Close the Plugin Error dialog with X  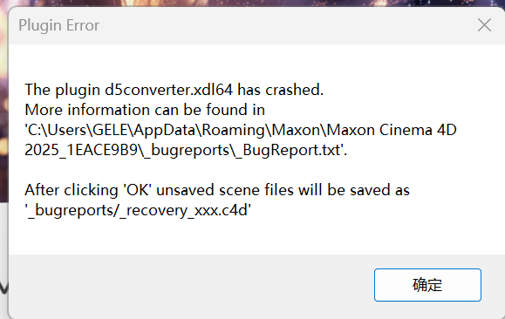point(484,25)
